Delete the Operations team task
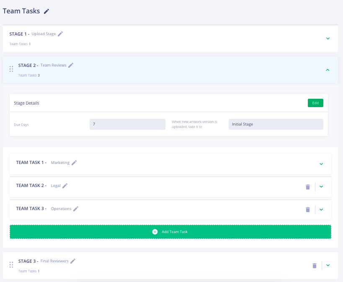 tap(308, 210)
